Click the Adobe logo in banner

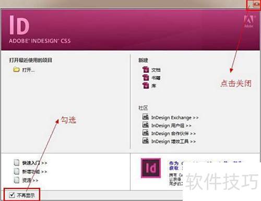coord(249,21)
